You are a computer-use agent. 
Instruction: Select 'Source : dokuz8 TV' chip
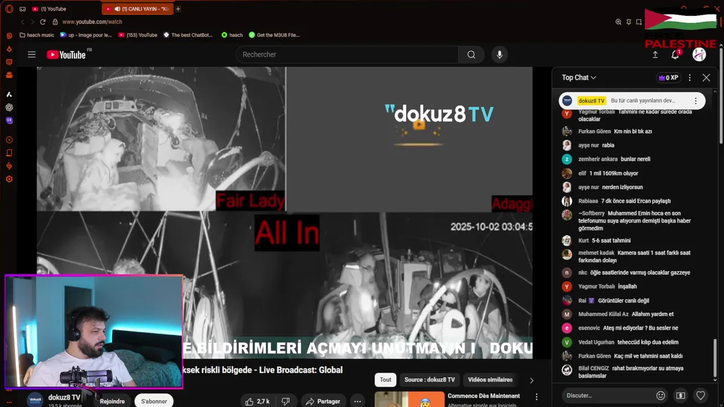[x=429, y=380]
